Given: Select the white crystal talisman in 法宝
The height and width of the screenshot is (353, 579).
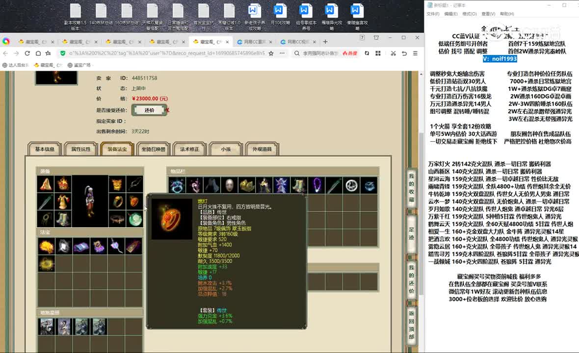Looking at the screenshot, I should tap(64, 246).
